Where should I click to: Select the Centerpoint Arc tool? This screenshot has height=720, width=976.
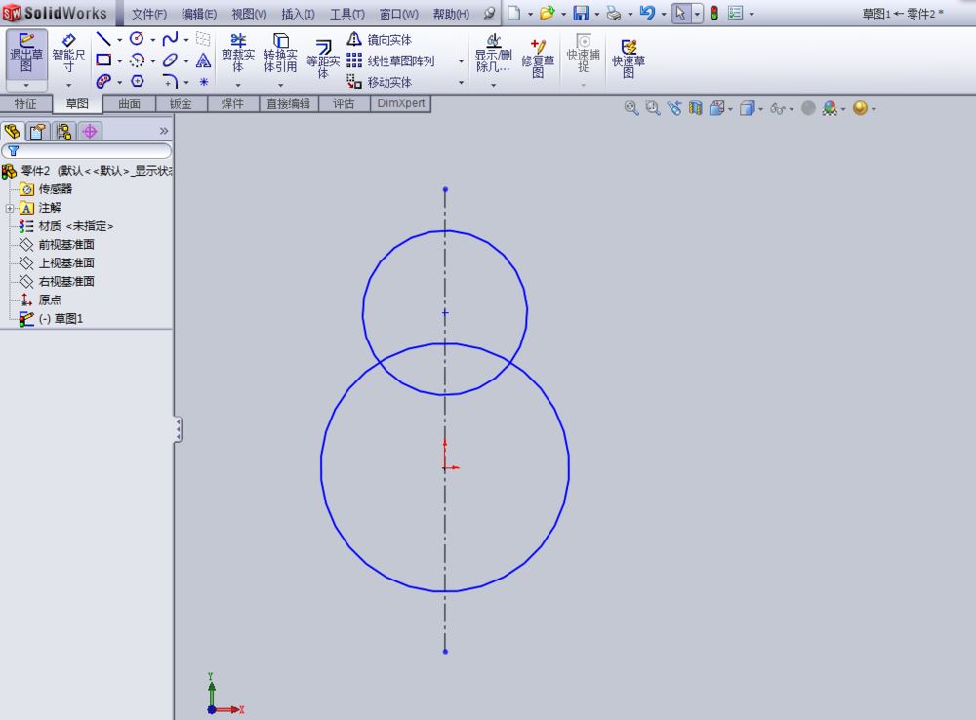click(x=137, y=60)
